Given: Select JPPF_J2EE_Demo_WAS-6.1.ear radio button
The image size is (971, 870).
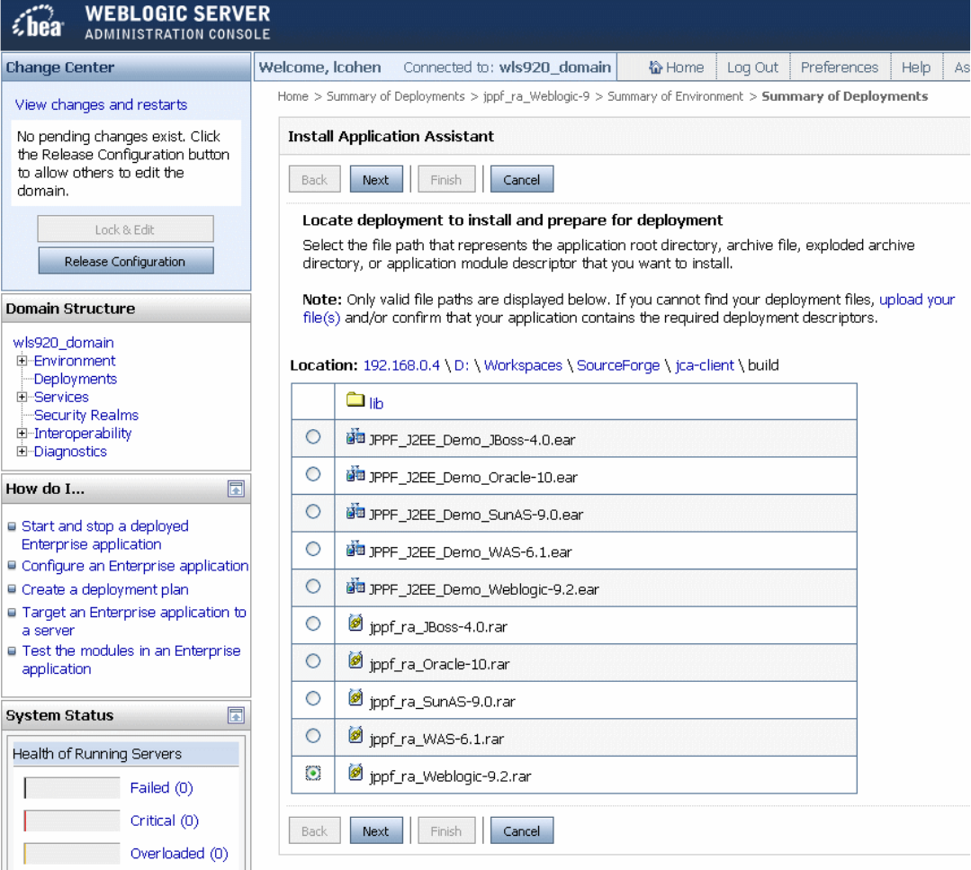Looking at the screenshot, I should coord(313,549).
